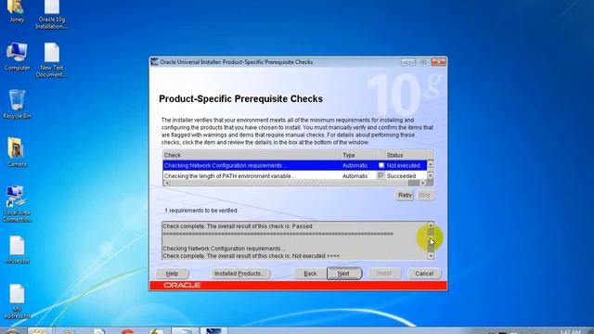
Task: Go Back to the previous installer step
Action: coord(310,274)
